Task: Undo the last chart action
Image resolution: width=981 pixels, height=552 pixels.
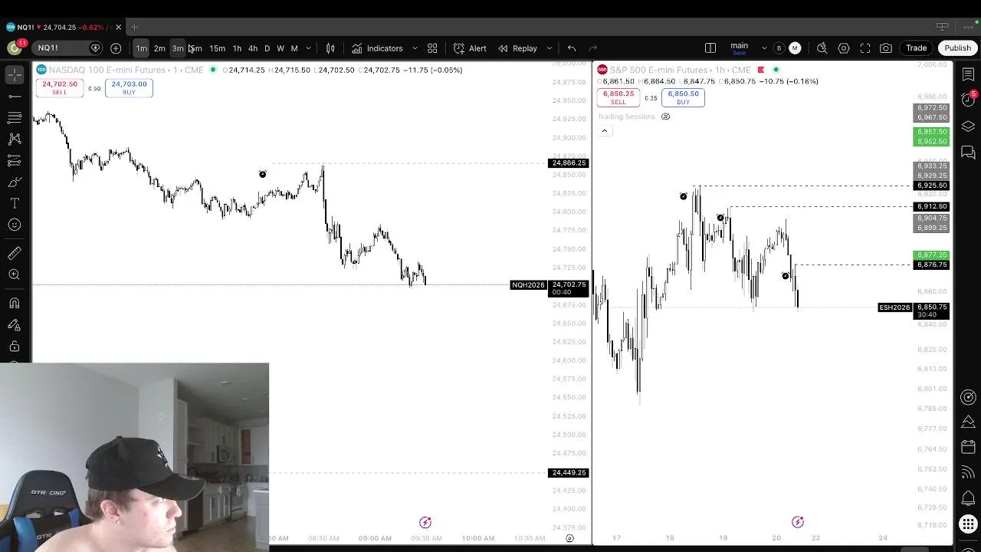Action: [x=572, y=48]
